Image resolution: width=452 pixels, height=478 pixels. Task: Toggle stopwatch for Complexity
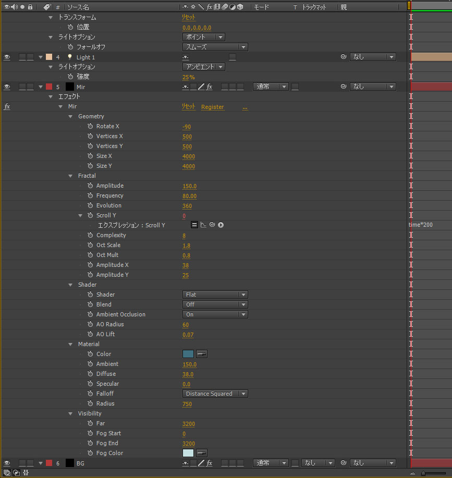click(90, 235)
